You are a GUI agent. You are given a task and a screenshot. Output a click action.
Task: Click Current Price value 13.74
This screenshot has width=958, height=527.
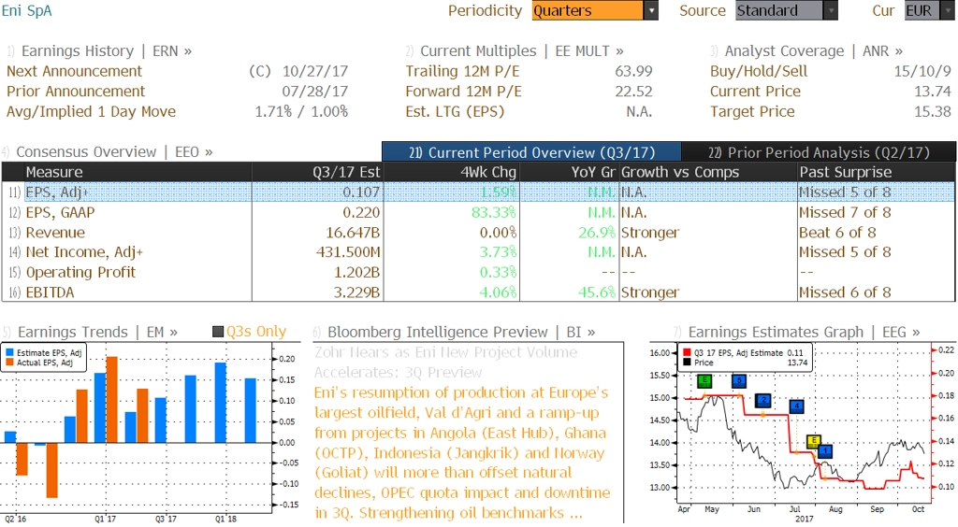(933, 91)
